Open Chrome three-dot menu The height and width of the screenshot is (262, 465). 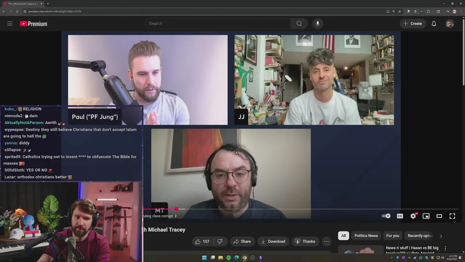tap(461, 11)
